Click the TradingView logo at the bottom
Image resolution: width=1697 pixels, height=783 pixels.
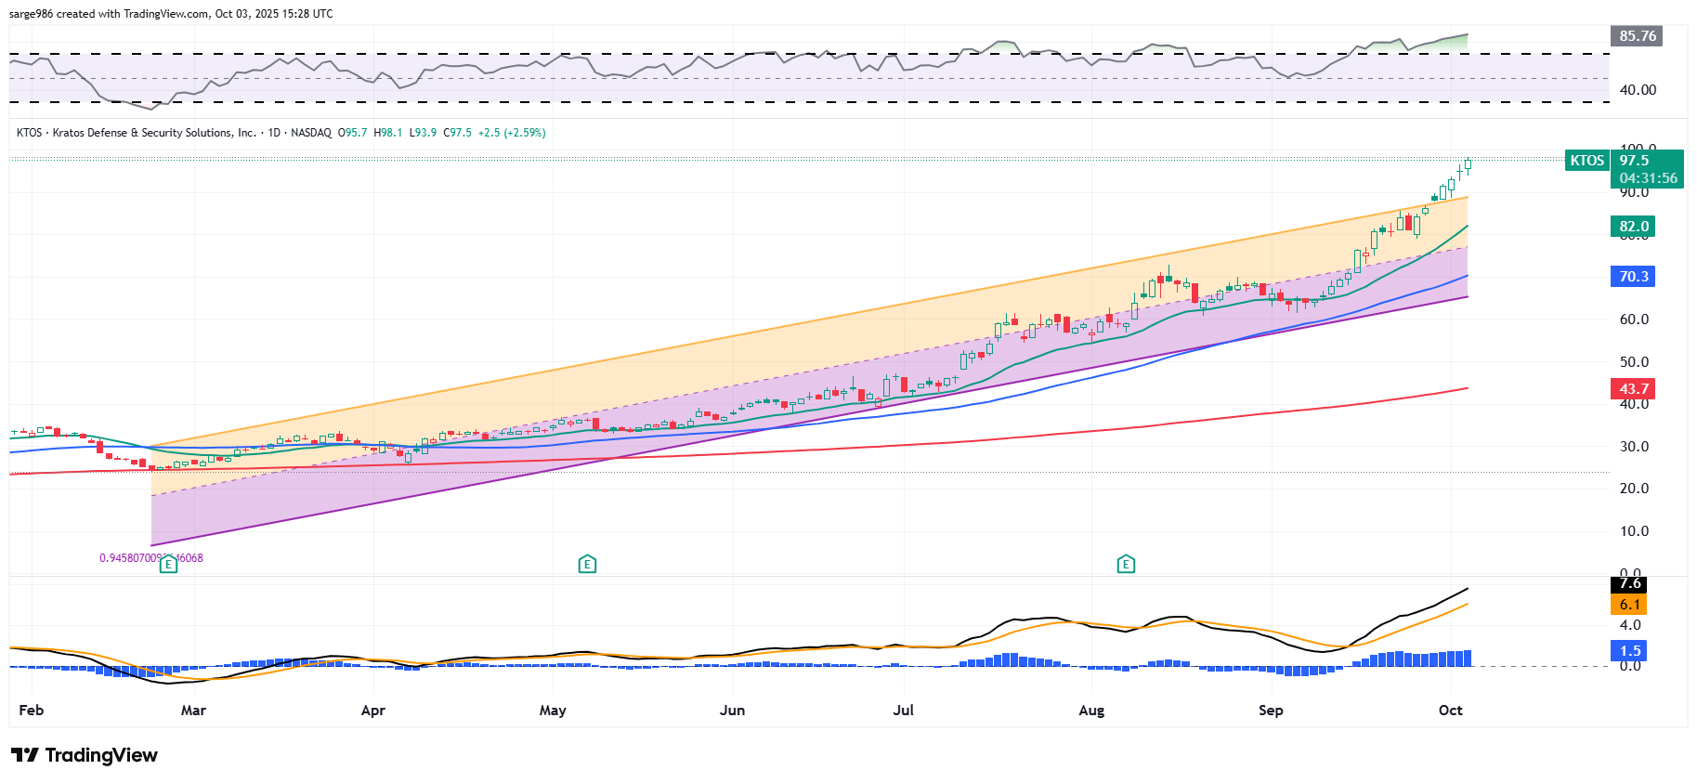point(85,755)
